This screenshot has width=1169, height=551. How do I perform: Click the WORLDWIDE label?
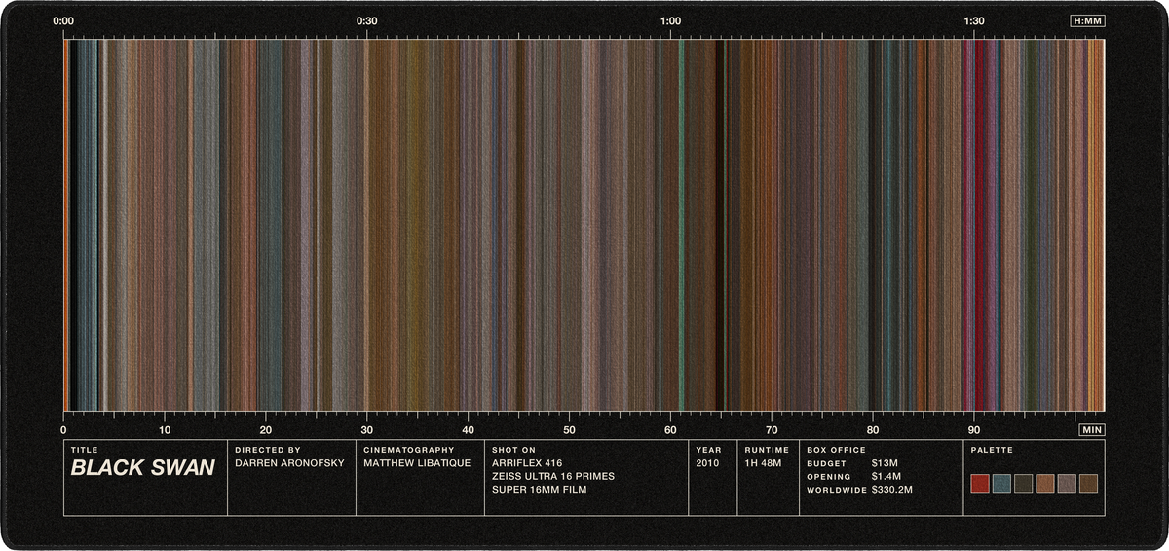pos(836,490)
